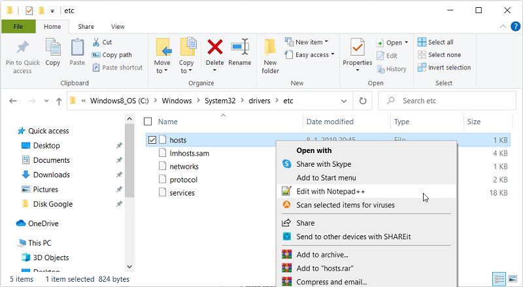Open recent locations dropdown arrow
This screenshot has height=287, width=523.
coord(46,101)
